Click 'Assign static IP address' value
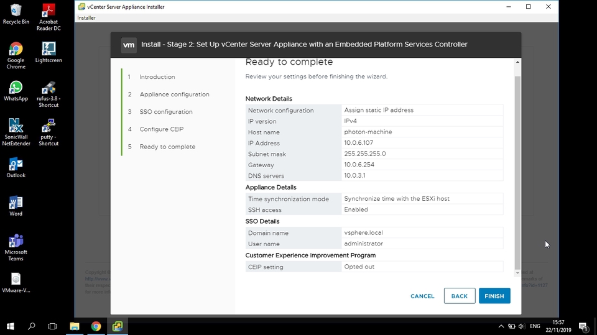The height and width of the screenshot is (335, 597). [379, 110]
